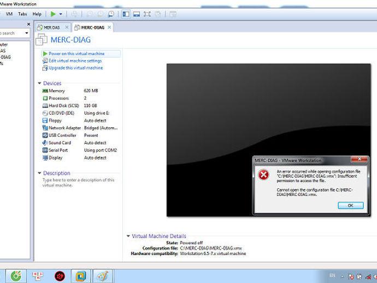Close the library sidebar panel
377x283 pixels.
point(28,24)
